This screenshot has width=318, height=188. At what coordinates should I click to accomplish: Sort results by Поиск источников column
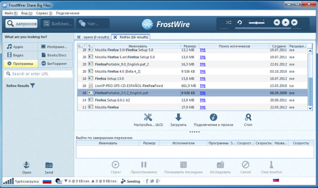[234, 46]
